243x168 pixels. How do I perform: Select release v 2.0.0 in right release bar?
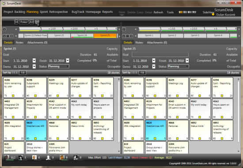click(x=193, y=29)
